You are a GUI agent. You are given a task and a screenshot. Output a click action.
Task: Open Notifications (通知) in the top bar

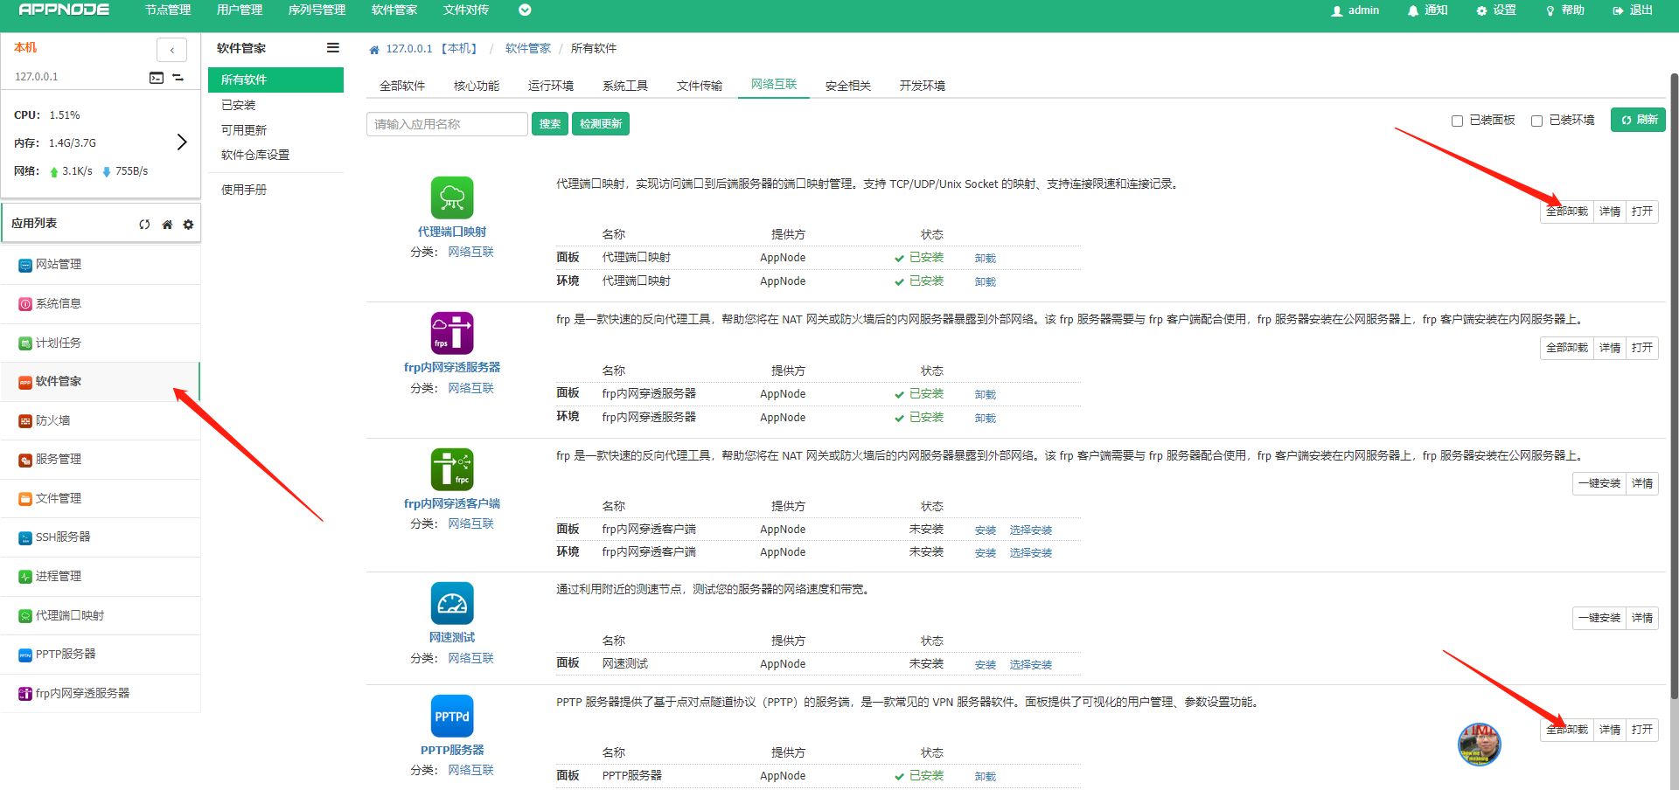click(1427, 10)
